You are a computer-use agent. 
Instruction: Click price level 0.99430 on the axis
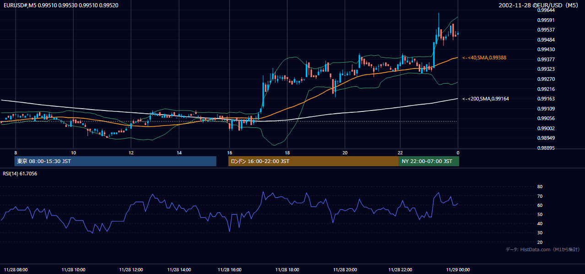(546, 49)
